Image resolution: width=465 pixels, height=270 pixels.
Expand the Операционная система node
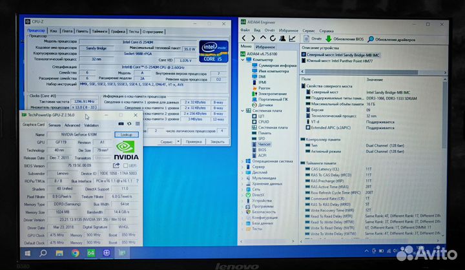(x=243, y=161)
